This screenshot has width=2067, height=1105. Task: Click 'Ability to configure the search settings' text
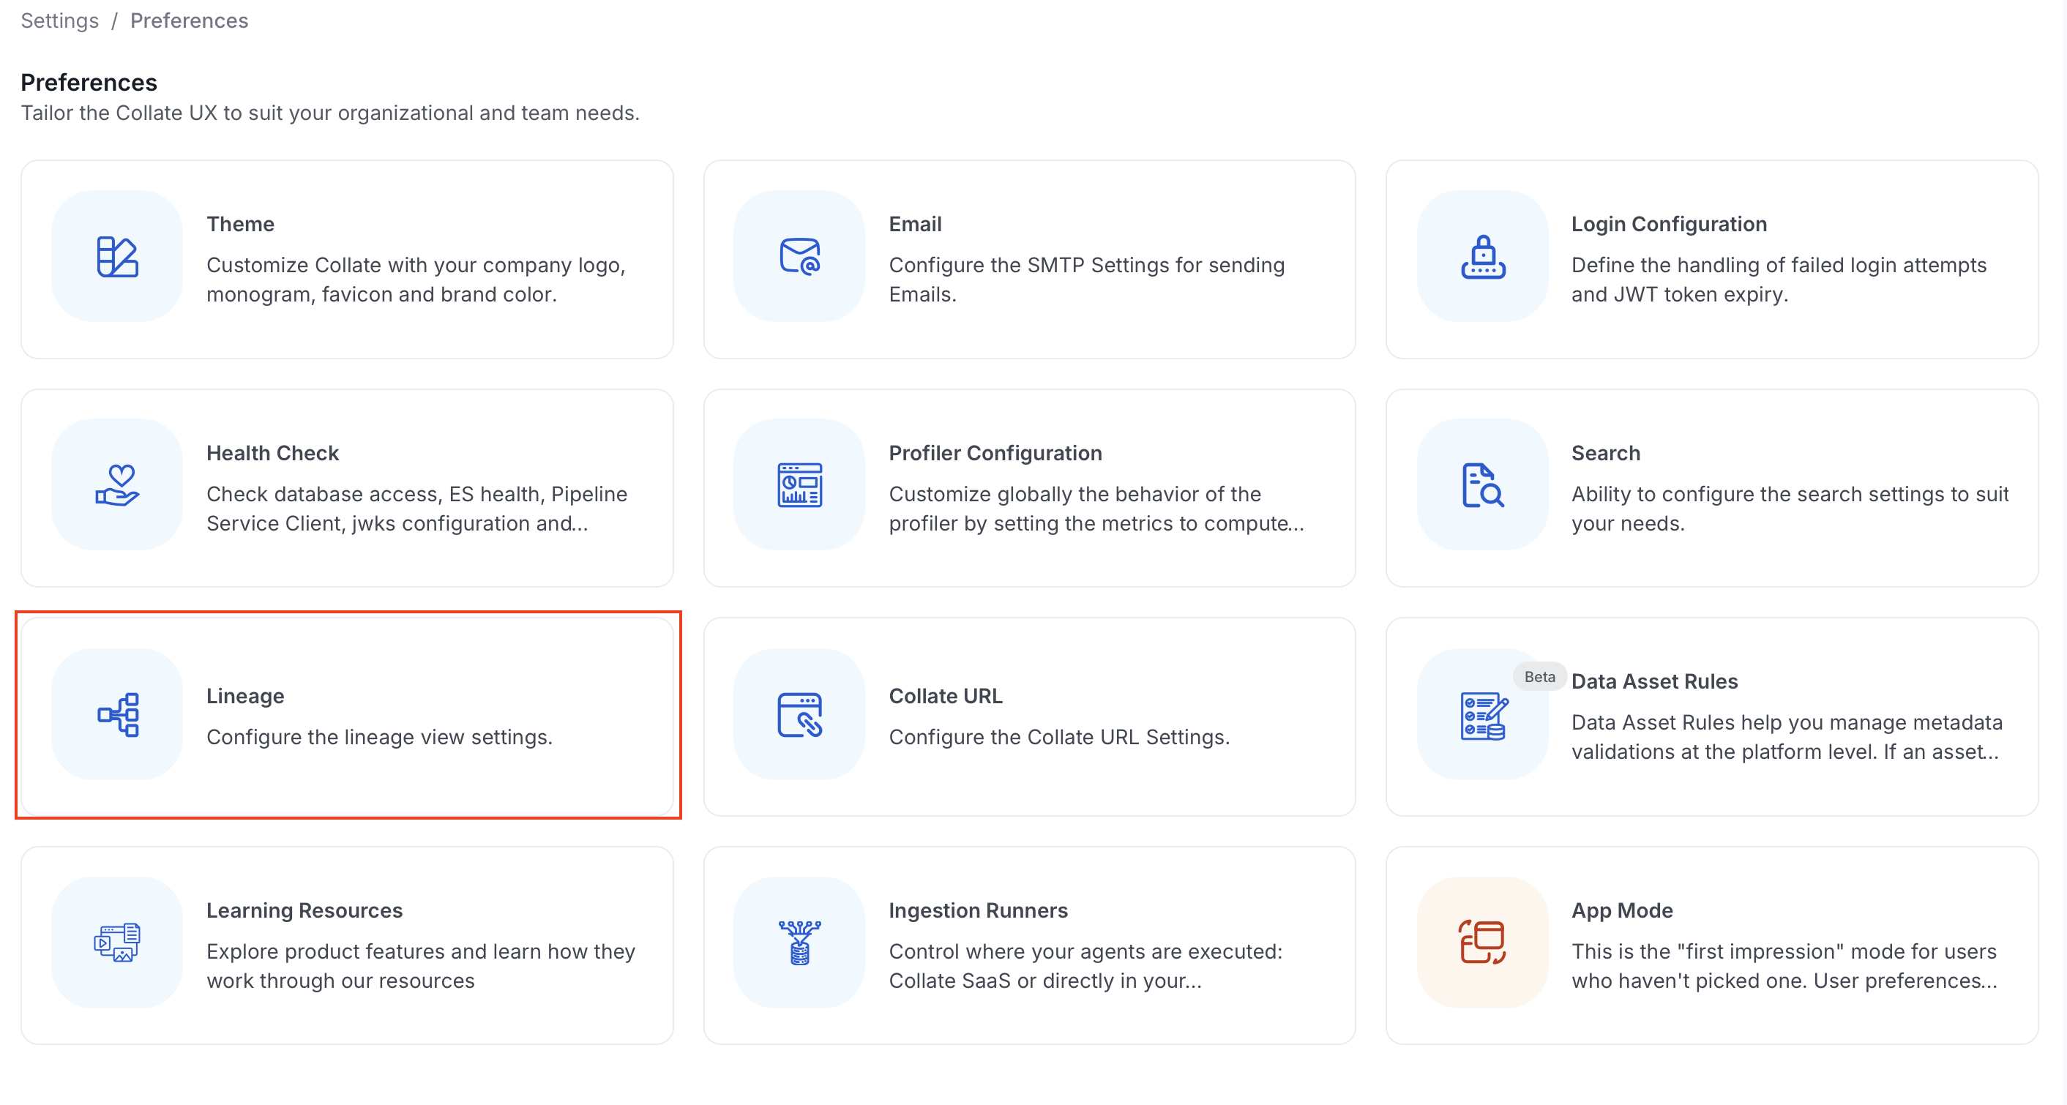[x=1790, y=508]
